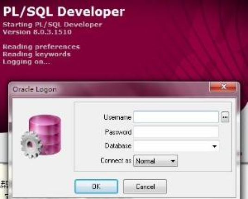The height and width of the screenshot is (199, 248).
Task: Open the Database combo box
Action: [176, 146]
